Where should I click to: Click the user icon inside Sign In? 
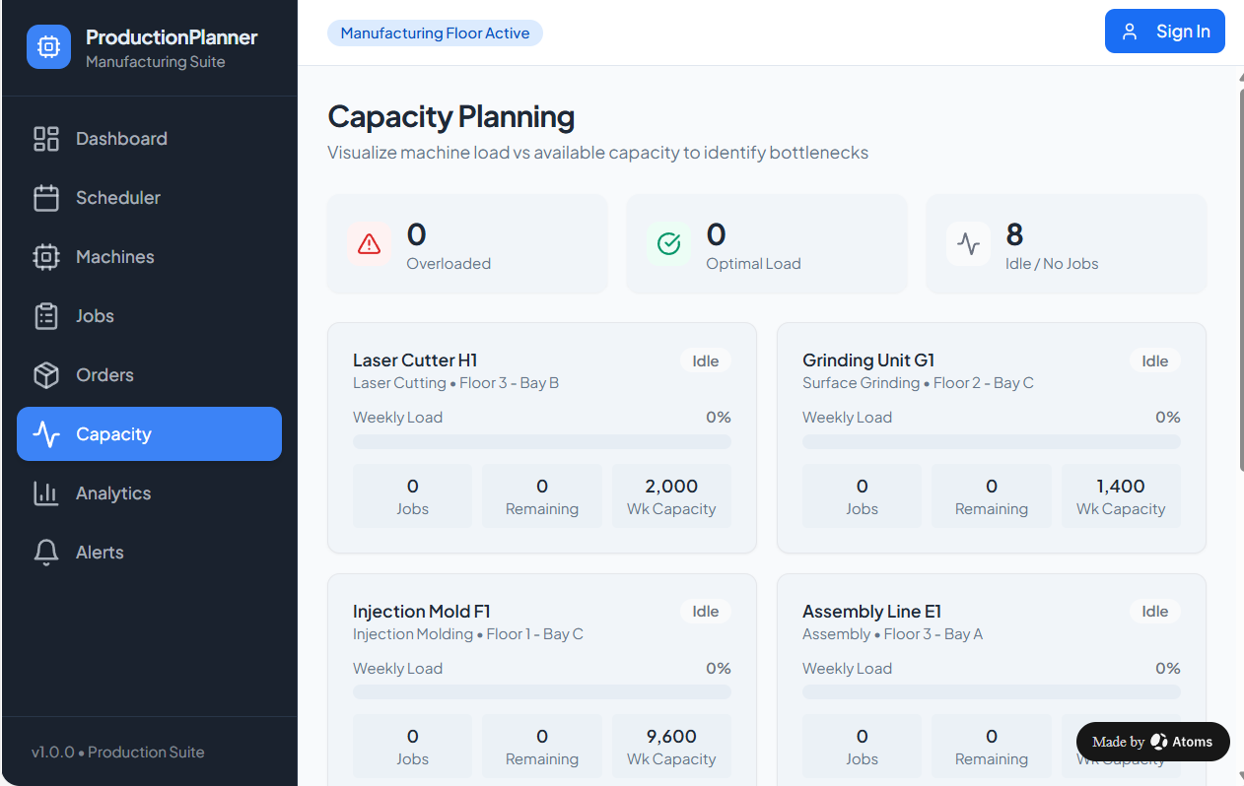click(x=1130, y=32)
